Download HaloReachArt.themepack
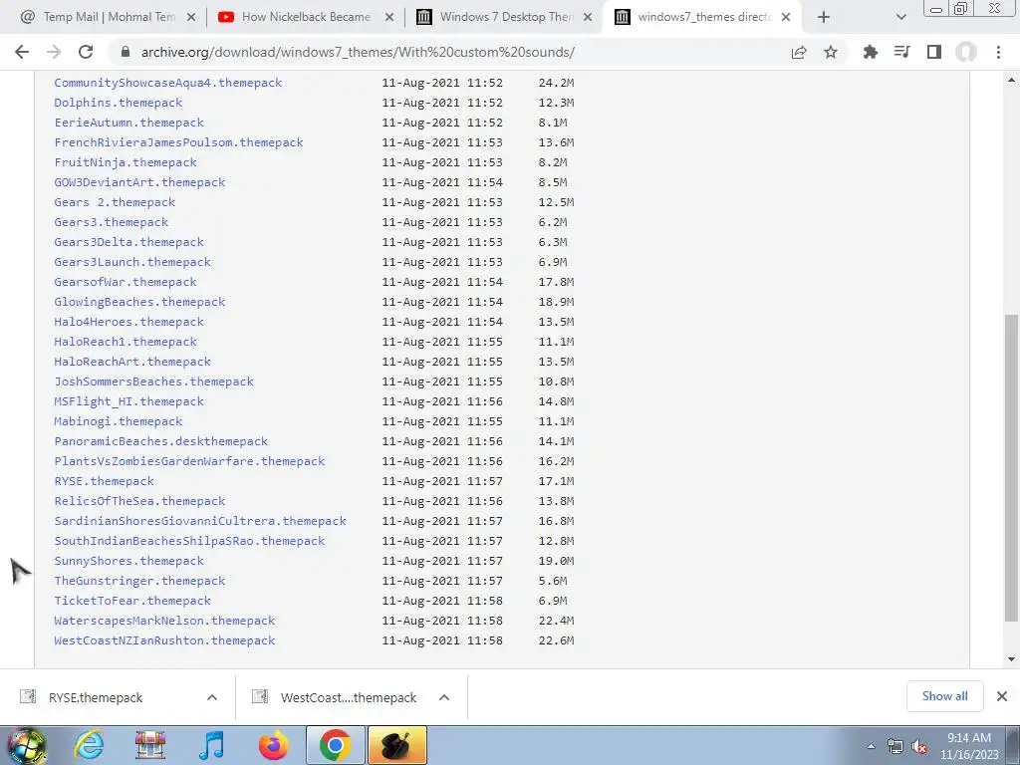The width and height of the screenshot is (1020, 765). click(132, 362)
